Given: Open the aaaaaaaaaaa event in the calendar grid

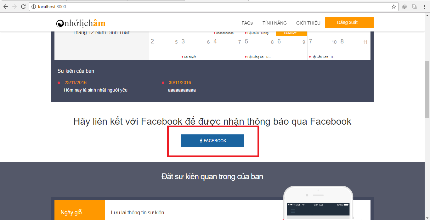Looking at the screenshot, I should [224, 33].
